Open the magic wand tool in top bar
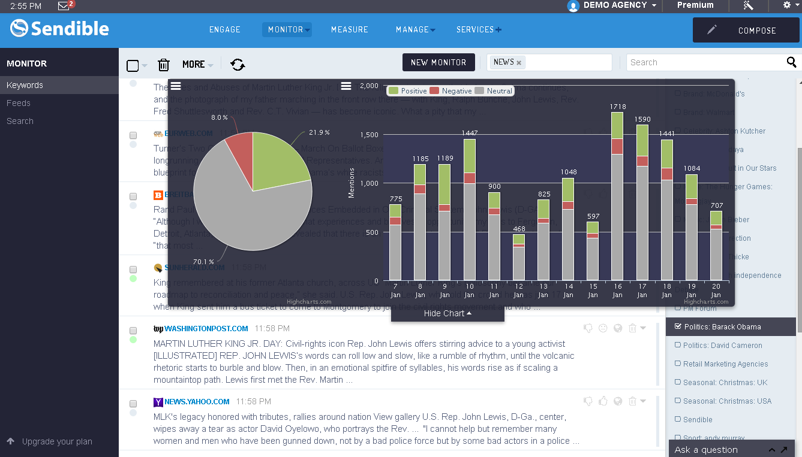Image resolution: width=802 pixels, height=457 pixels. click(x=748, y=5)
